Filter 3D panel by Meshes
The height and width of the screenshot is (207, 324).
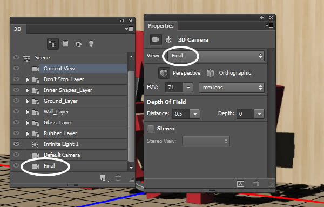point(65,44)
